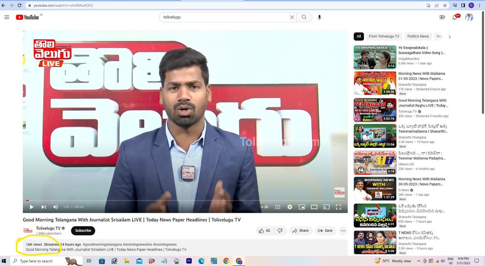Show more chips with right chevron
Viewport: 485px width, 266px height.
(449, 37)
